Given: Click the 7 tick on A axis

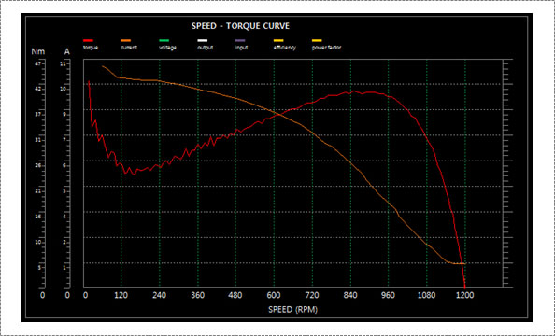Looking at the screenshot, I should 64,140.
